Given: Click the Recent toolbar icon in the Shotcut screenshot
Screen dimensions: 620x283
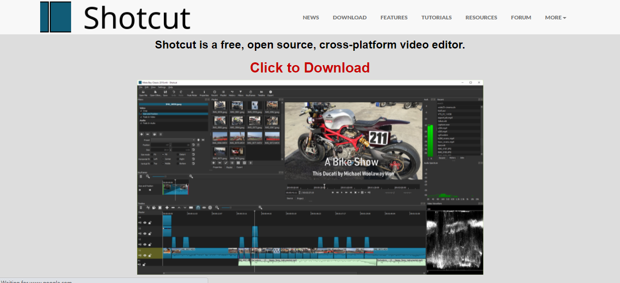Looking at the screenshot, I should click(x=214, y=93).
